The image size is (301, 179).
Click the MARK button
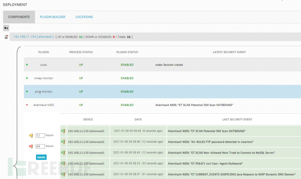coord(41,157)
